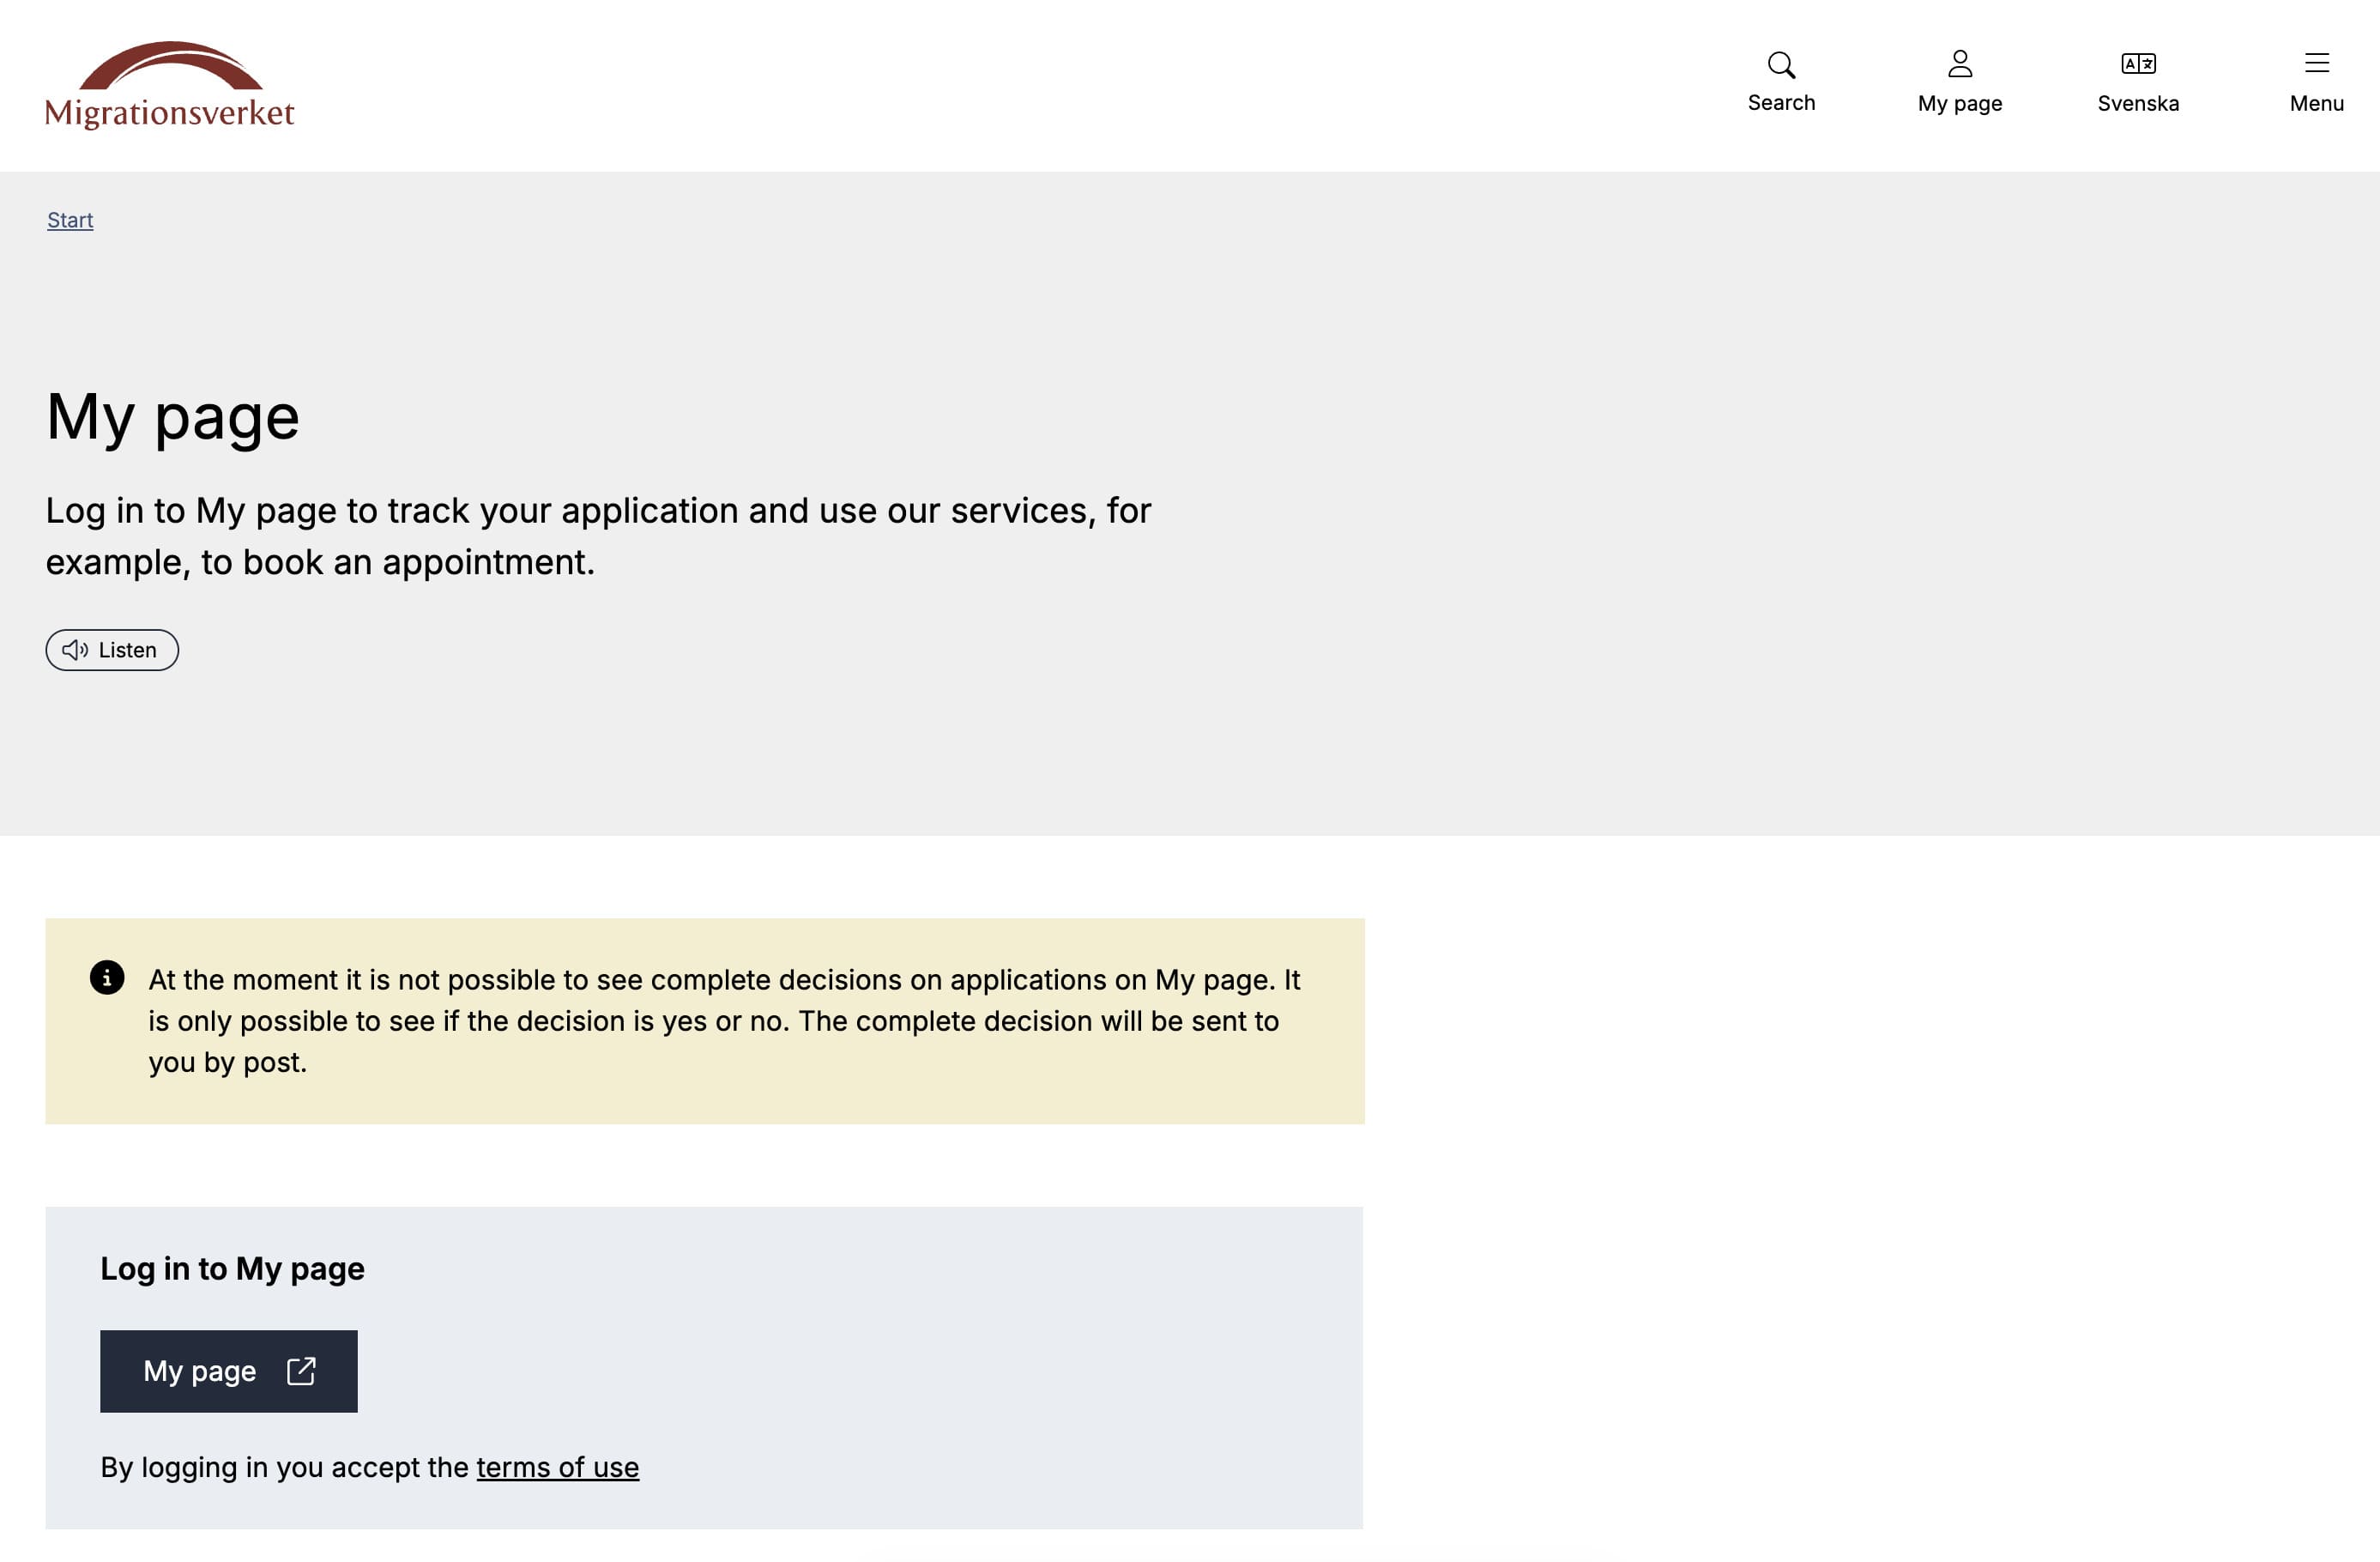Click the external link icon on My page button
The height and width of the screenshot is (1562, 2380).
tap(301, 1371)
